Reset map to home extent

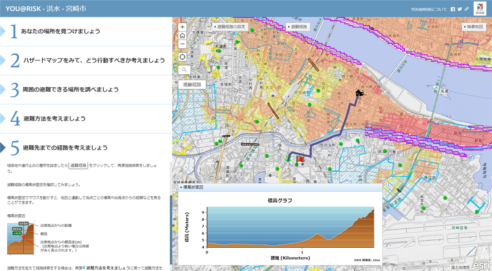point(183,35)
